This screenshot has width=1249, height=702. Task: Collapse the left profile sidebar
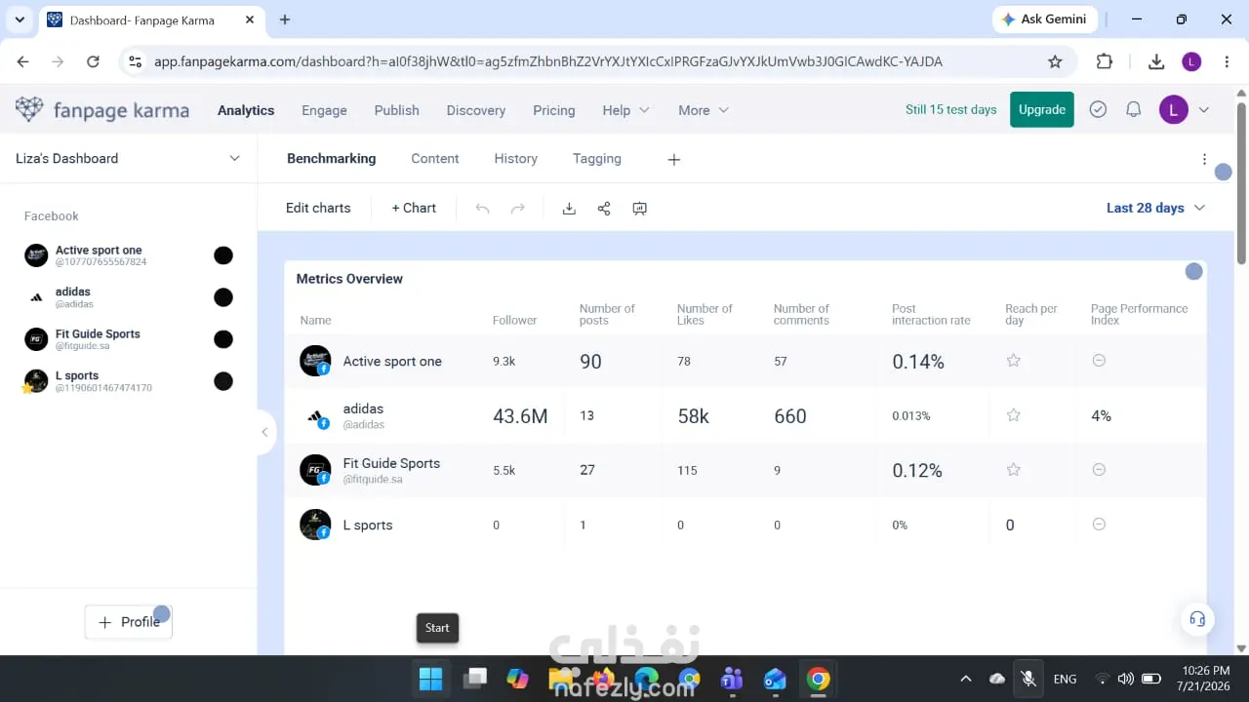point(263,432)
